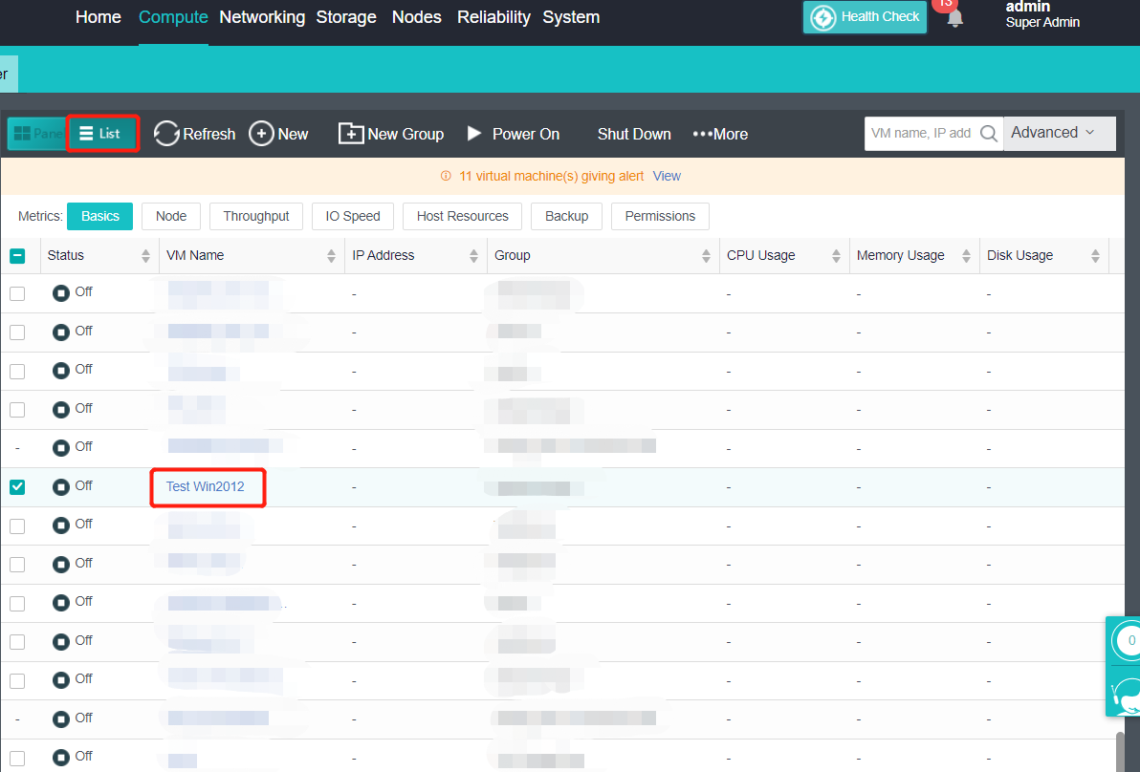Image resolution: width=1140 pixels, height=772 pixels.
Task: Click the New Group folder icon
Action: coord(351,134)
